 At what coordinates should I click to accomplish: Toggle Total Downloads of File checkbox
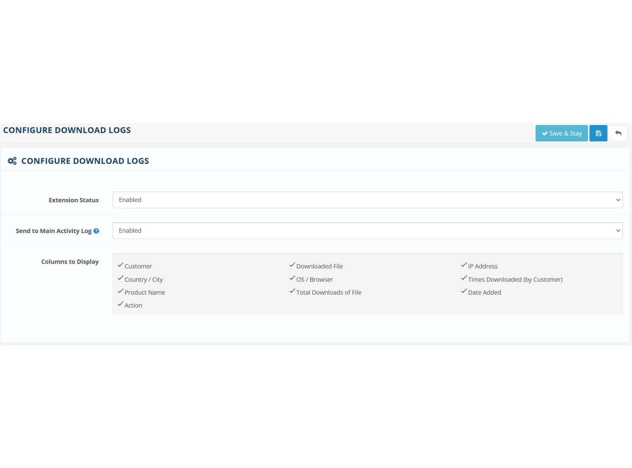coord(292,292)
